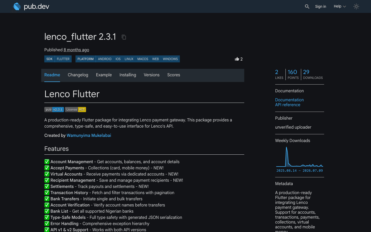Open the Installing tab
The width and height of the screenshot is (371, 232).
tap(128, 75)
